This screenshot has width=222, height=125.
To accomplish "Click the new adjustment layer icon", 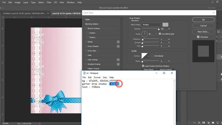I will click(x=208, y=123).
